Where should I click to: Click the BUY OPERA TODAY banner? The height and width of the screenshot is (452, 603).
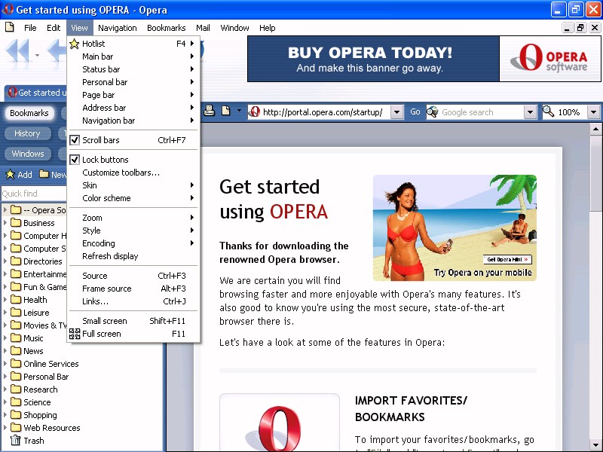[x=373, y=59]
